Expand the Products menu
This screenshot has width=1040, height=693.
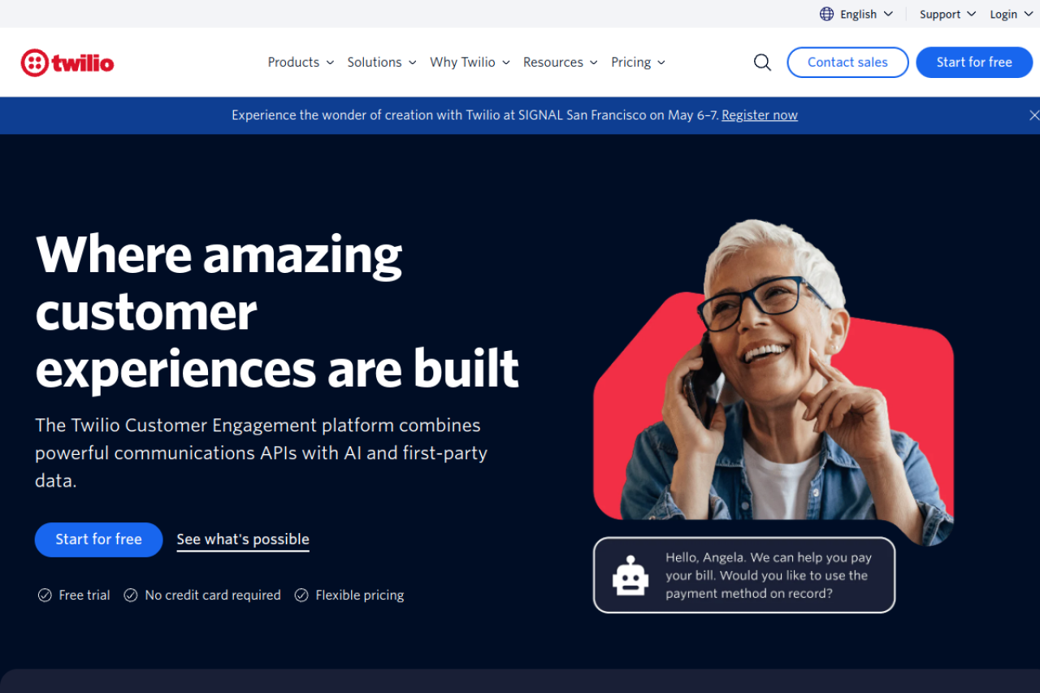coord(301,63)
